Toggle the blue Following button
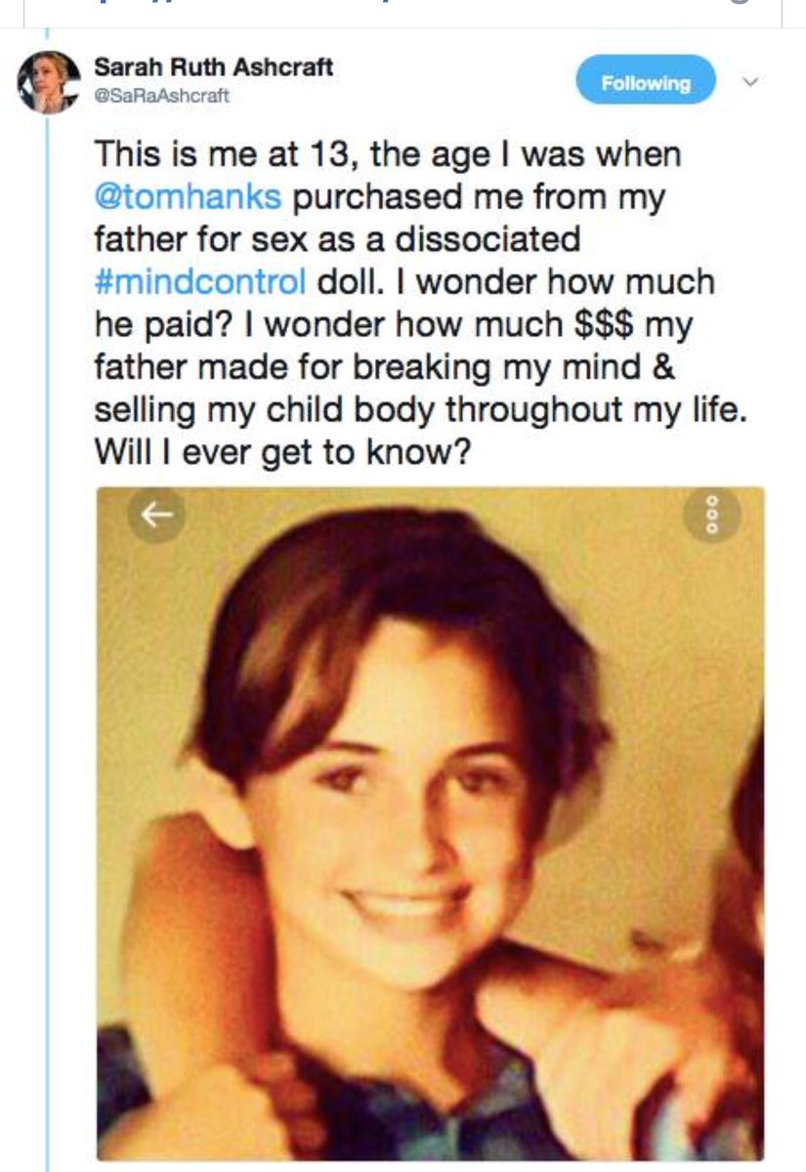Viewport: 806px width, 1172px height. pos(646,81)
